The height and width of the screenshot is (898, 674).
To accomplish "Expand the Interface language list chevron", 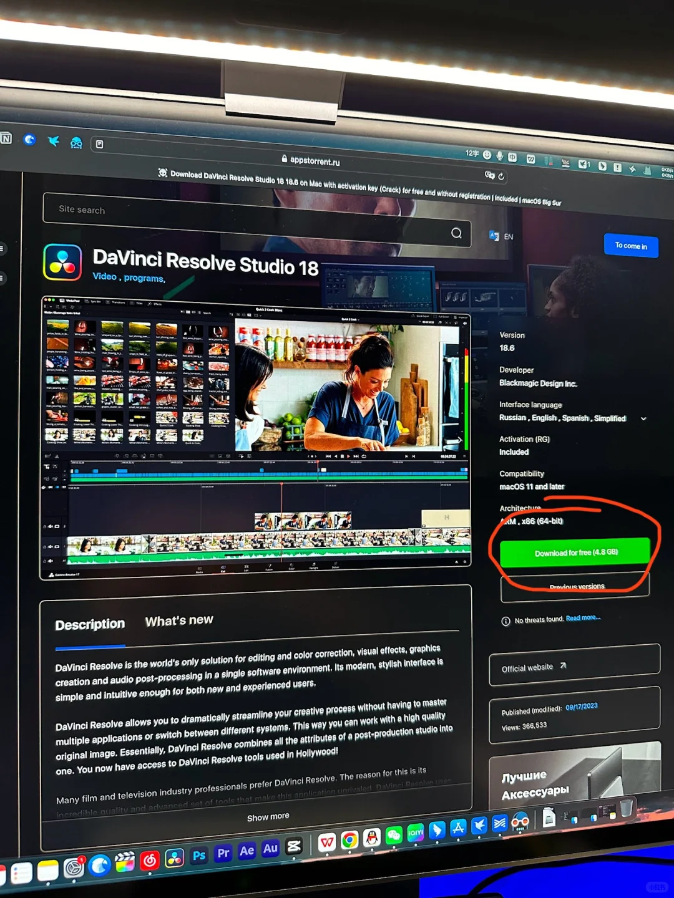I will click(643, 418).
